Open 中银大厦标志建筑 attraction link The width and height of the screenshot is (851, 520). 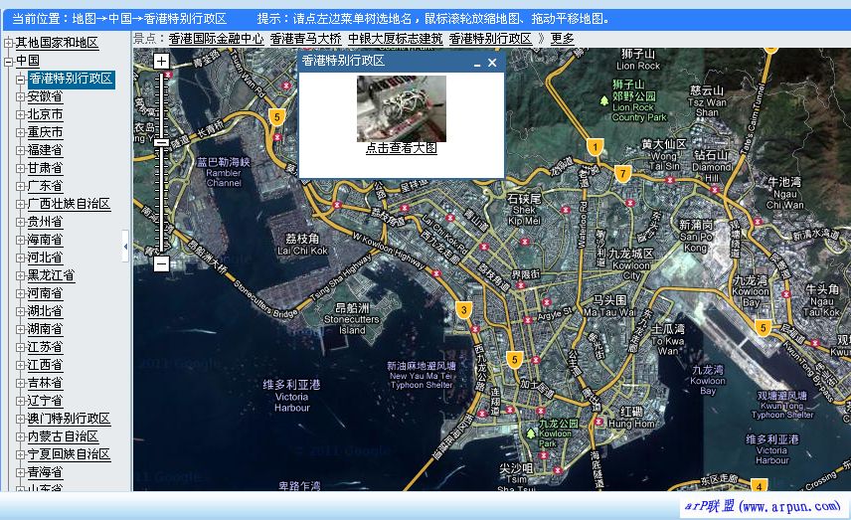click(395, 39)
